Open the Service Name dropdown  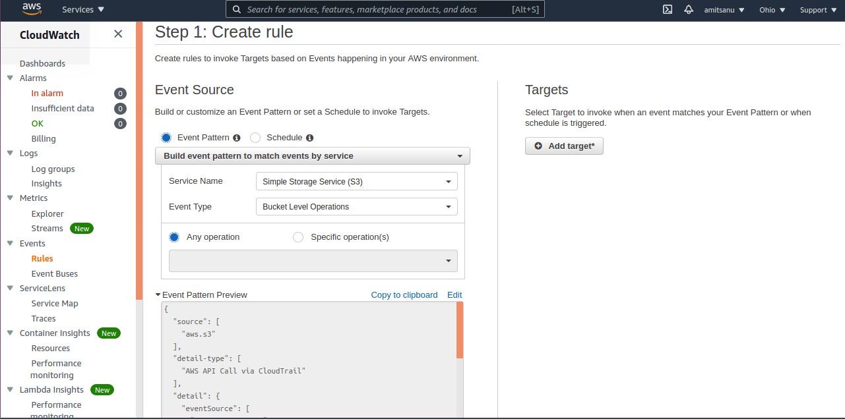pyautogui.click(x=356, y=181)
